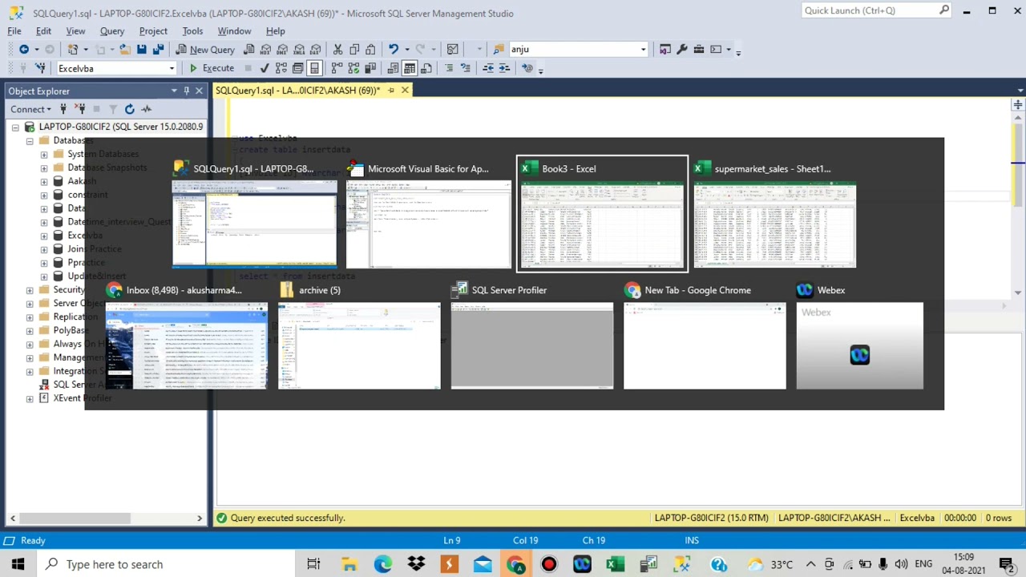The height and width of the screenshot is (577, 1026).
Task: Switch to archive (5) folder window thumbnail
Action: pyautogui.click(x=359, y=335)
